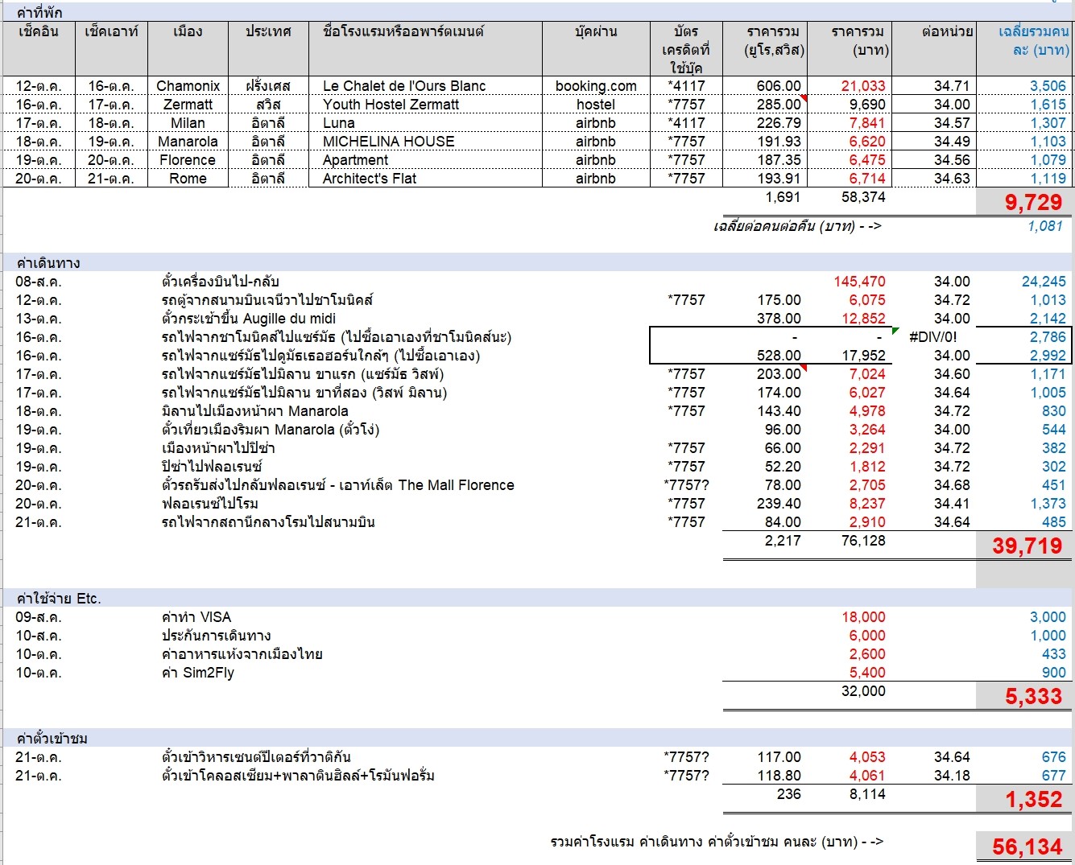The width and height of the screenshot is (1075, 865).
Task: Select the 145,470 airfare cell
Action: tap(859, 282)
